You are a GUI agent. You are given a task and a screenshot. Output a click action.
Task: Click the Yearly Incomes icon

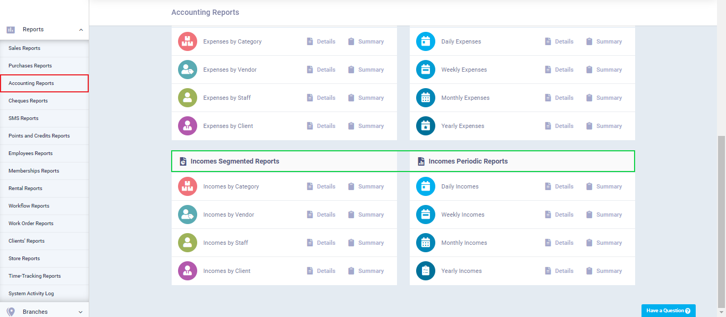click(425, 271)
